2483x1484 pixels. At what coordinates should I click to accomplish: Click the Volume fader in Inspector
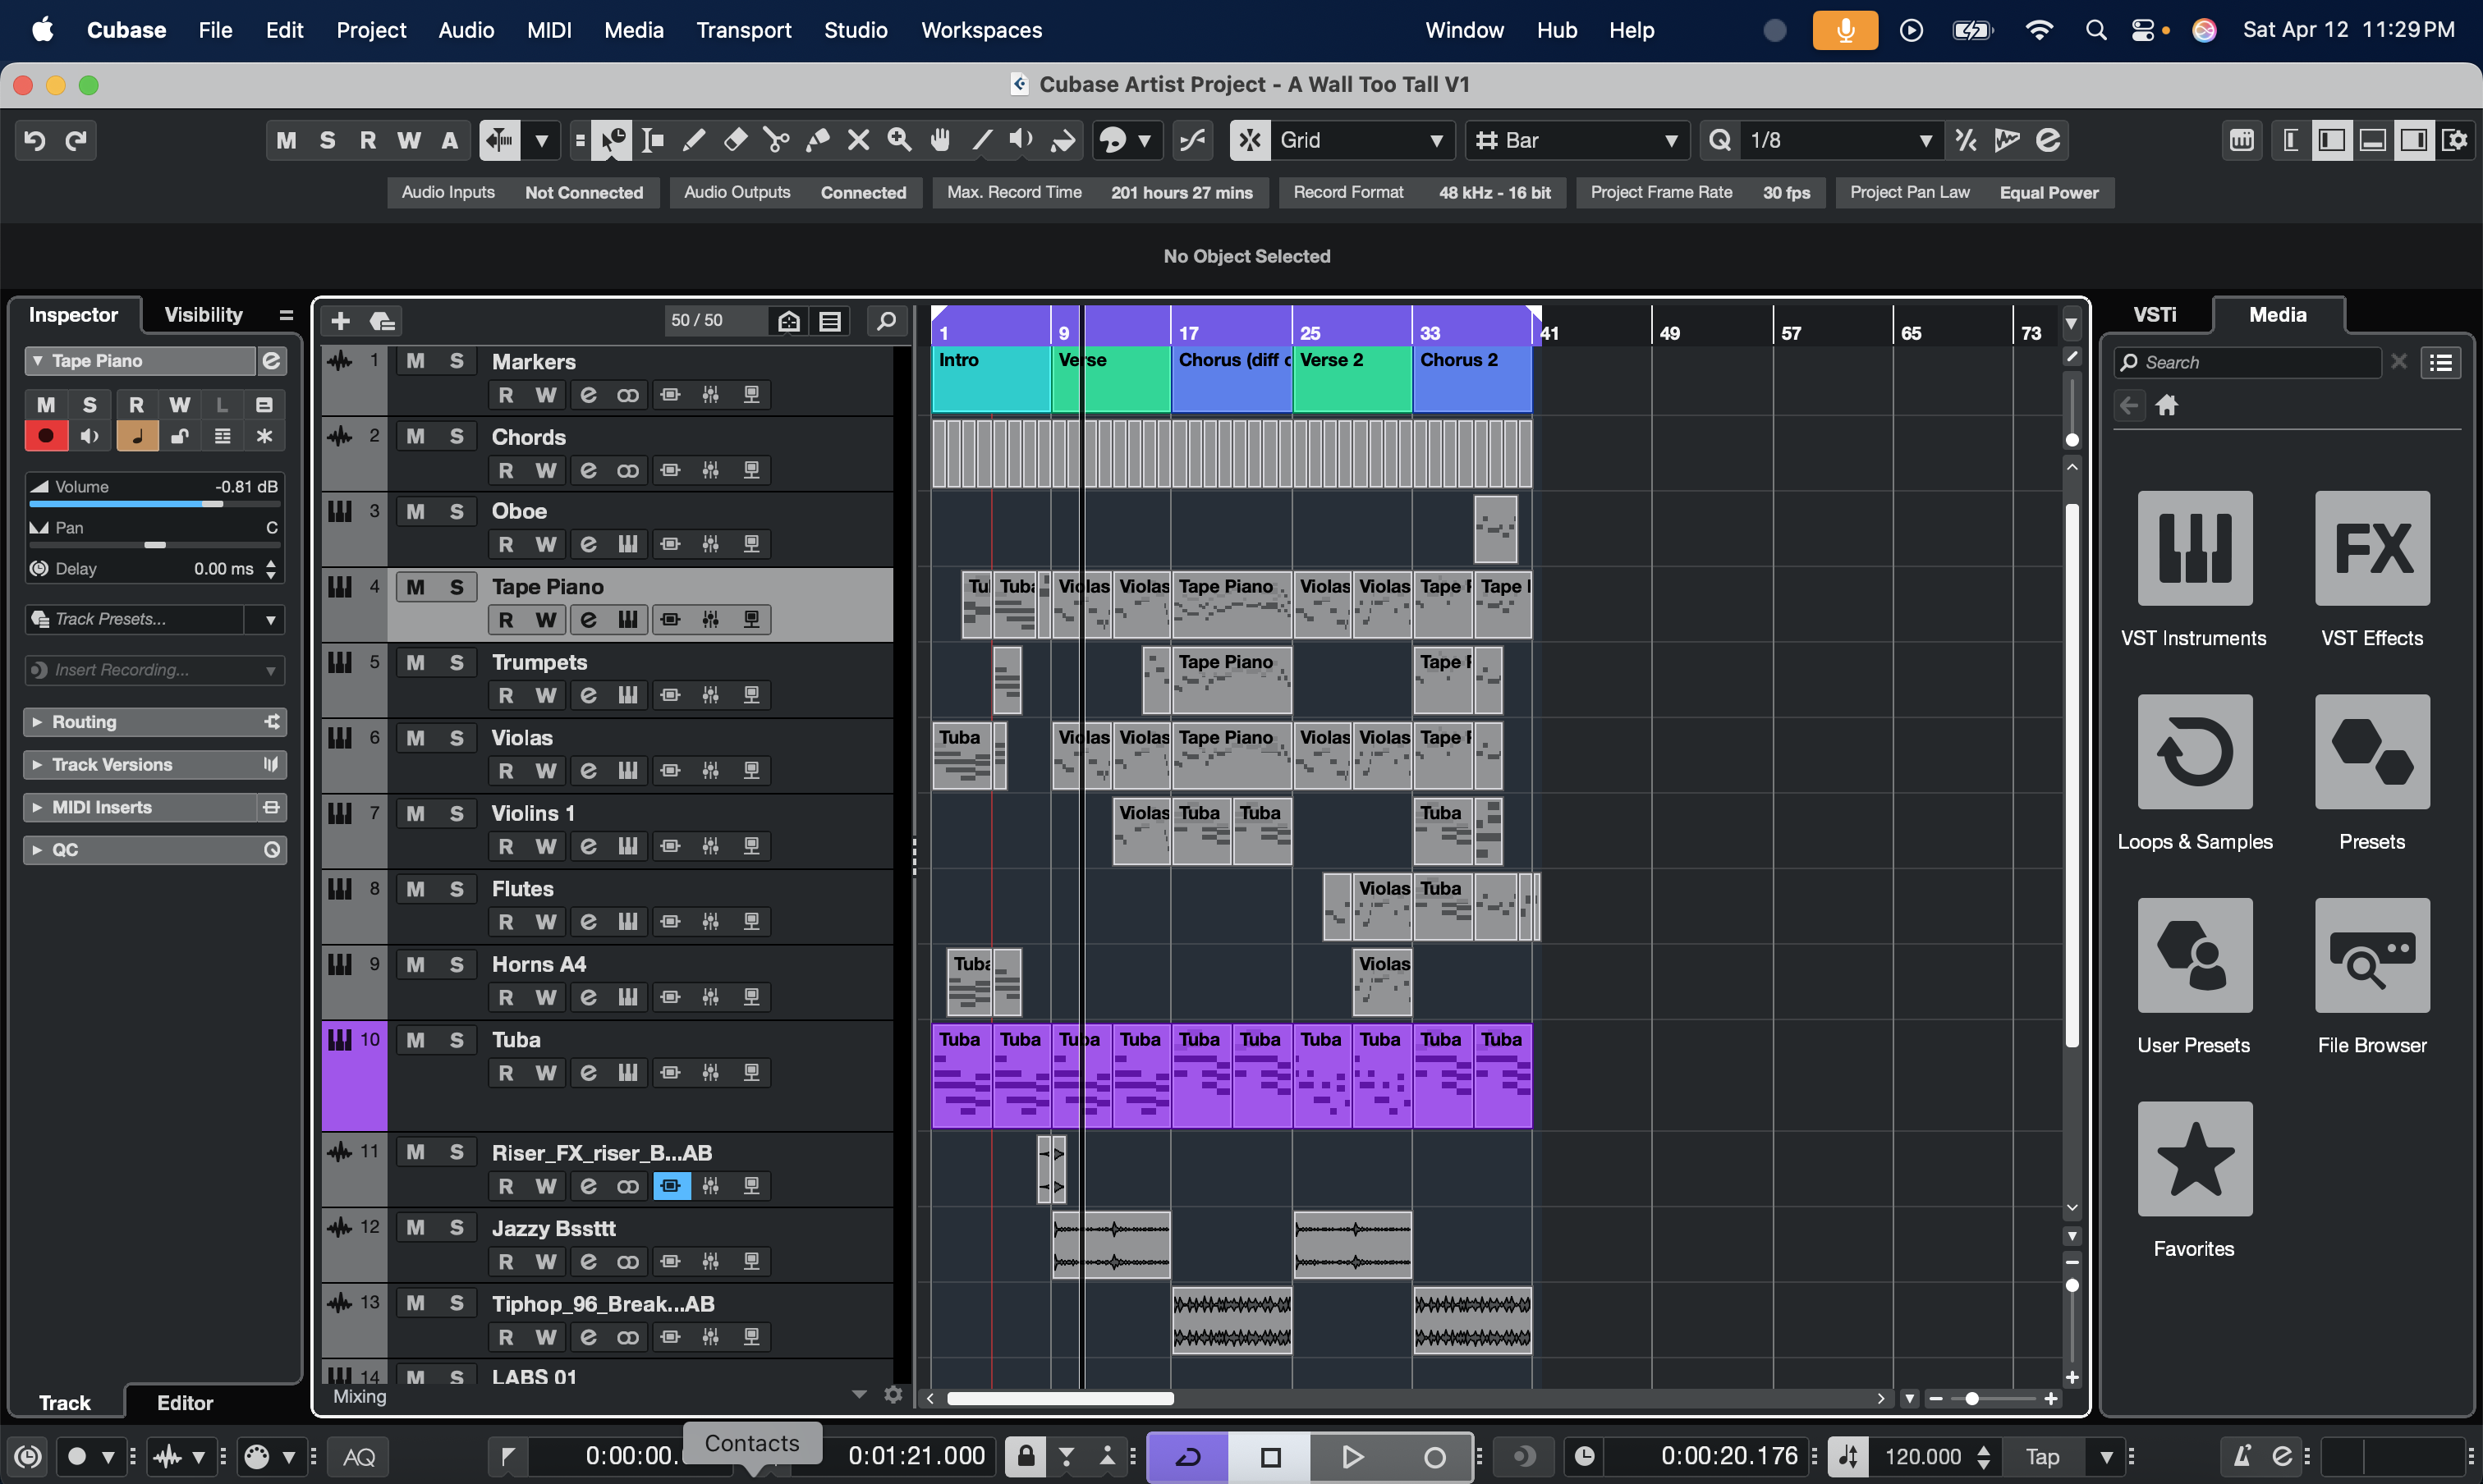[x=155, y=504]
